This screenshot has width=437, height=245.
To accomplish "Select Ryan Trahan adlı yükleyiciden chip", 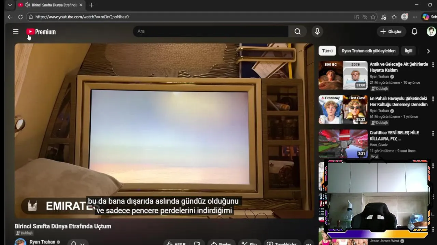I will 369,51.
